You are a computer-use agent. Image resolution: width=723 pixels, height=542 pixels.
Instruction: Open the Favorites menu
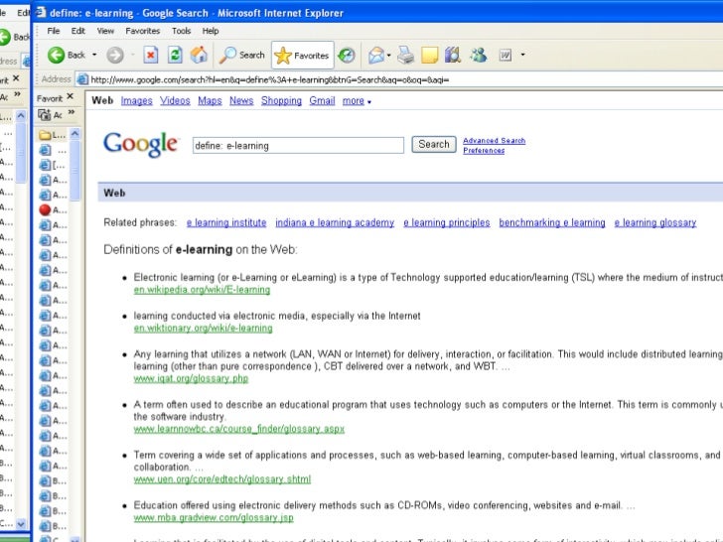click(142, 31)
